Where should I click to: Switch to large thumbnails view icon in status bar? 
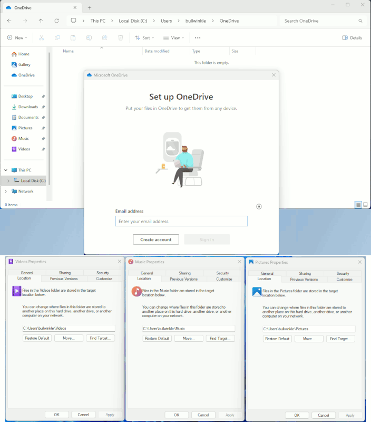click(x=365, y=205)
